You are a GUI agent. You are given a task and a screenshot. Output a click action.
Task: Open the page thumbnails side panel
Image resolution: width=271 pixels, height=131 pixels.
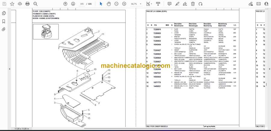click(x=4, y=13)
